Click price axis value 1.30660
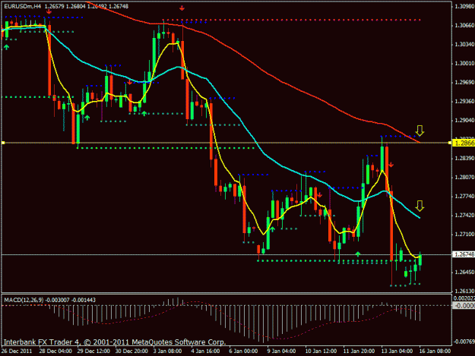 click(x=464, y=25)
